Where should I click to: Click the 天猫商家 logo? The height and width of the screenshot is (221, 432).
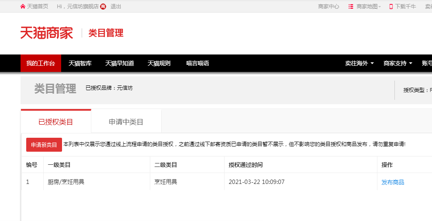pyautogui.click(x=47, y=33)
